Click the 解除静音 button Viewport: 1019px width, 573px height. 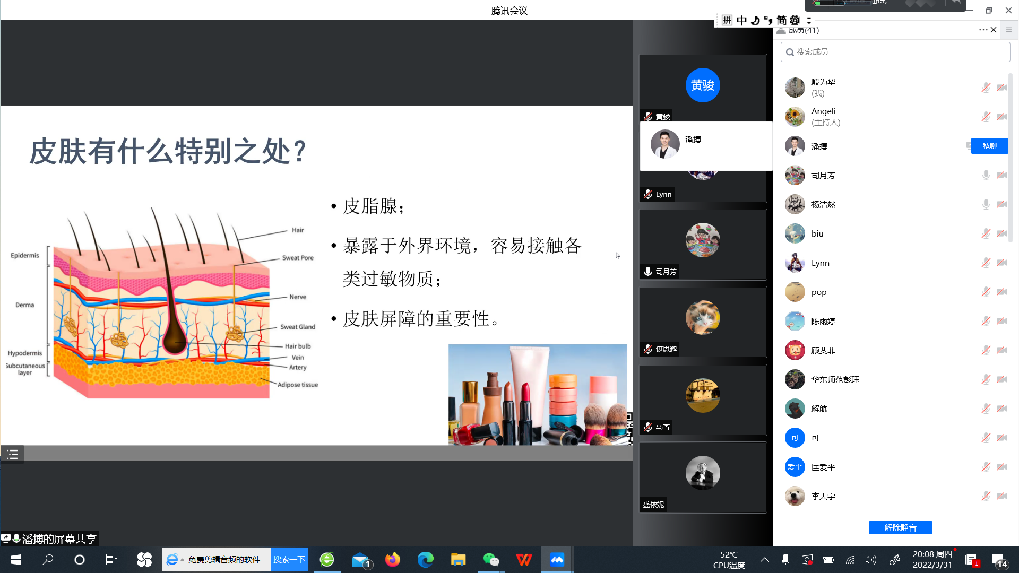coord(900,527)
